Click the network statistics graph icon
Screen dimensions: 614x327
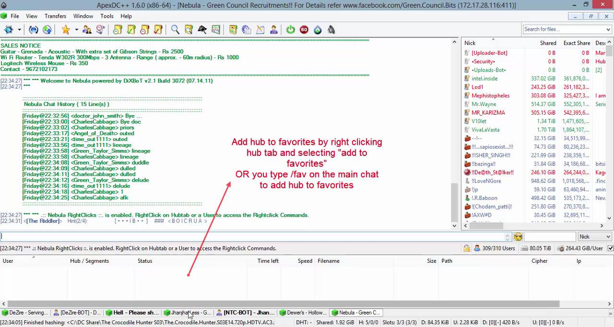pos(216,30)
